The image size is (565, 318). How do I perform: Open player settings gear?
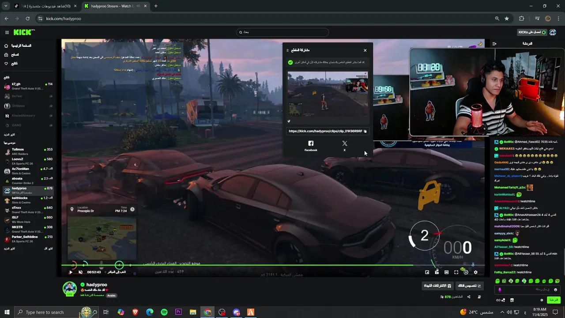pyautogui.click(x=475, y=272)
